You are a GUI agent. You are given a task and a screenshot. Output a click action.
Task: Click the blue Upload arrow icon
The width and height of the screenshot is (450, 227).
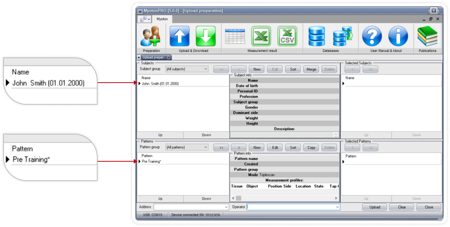(180, 36)
